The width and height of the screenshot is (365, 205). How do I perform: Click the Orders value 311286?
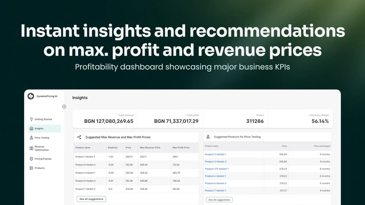[255, 121]
